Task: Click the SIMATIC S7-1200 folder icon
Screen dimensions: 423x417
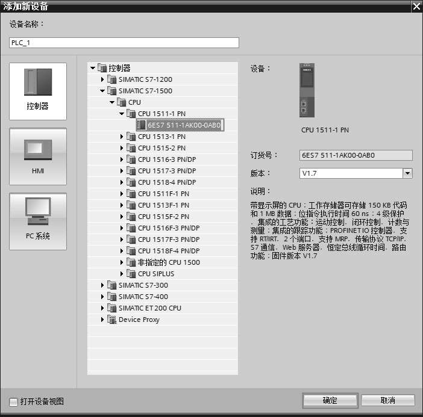Action: pyautogui.click(x=112, y=79)
